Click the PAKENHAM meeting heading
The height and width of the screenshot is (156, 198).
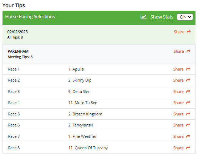pyautogui.click(x=18, y=51)
